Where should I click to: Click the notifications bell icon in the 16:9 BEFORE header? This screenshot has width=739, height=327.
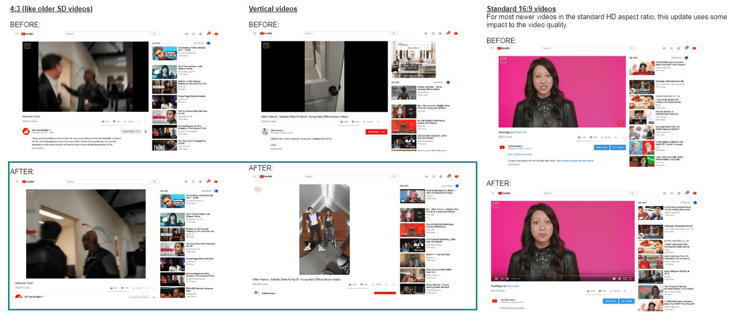coord(686,48)
